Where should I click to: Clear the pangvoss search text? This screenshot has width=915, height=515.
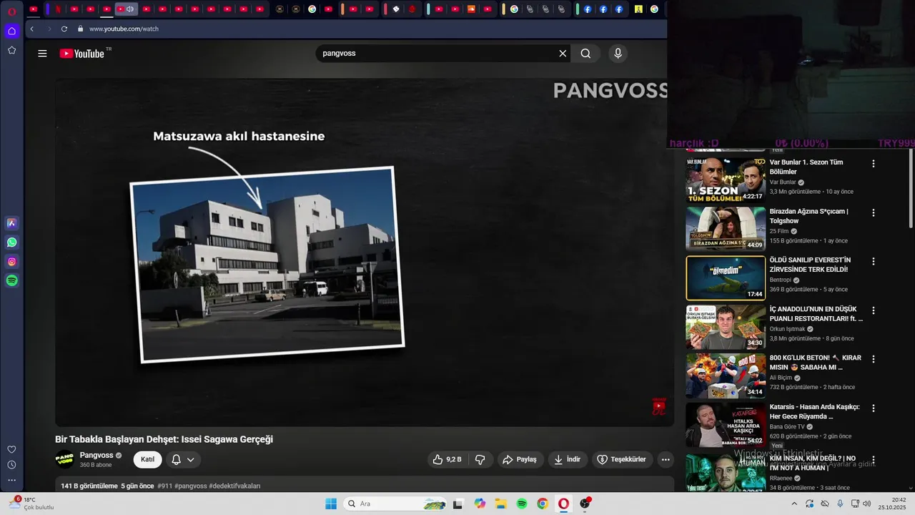[x=563, y=54]
